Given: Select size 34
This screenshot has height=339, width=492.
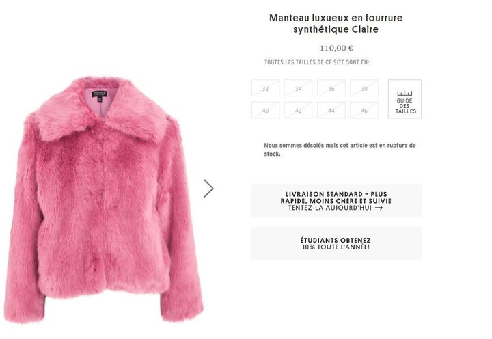Looking at the screenshot, I should click(298, 88).
